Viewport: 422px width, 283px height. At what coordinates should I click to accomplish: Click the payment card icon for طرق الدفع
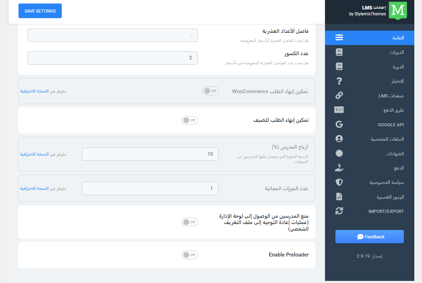point(339,110)
